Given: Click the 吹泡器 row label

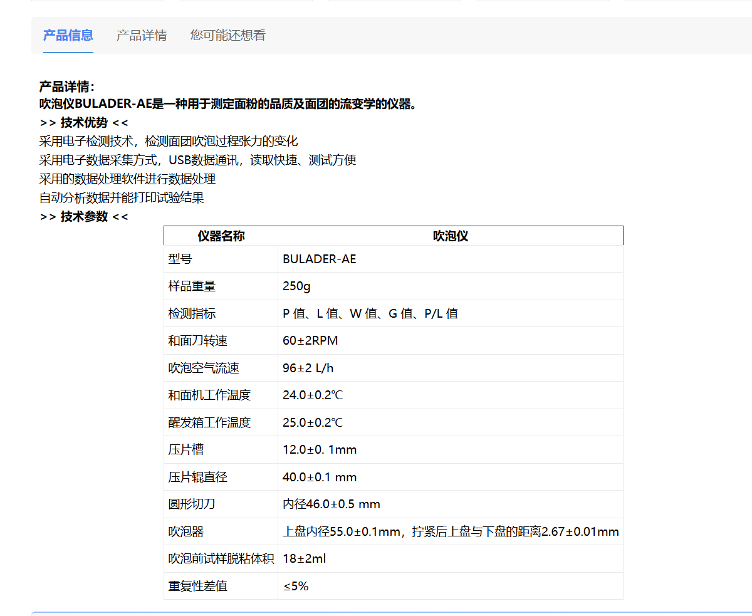Looking at the screenshot, I should tap(186, 532).
